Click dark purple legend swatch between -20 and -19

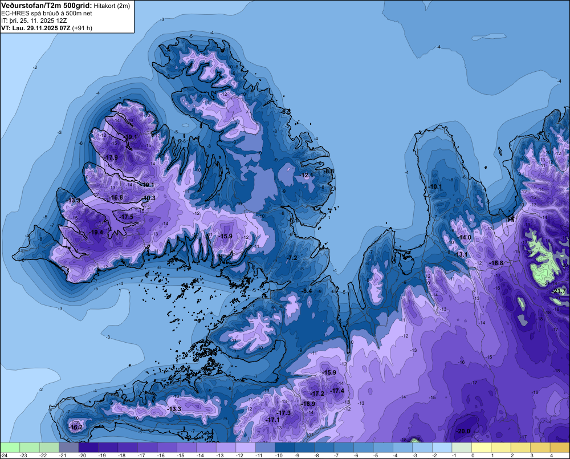coord(88,447)
